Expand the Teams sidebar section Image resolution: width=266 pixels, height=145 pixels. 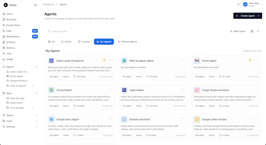[37, 115]
